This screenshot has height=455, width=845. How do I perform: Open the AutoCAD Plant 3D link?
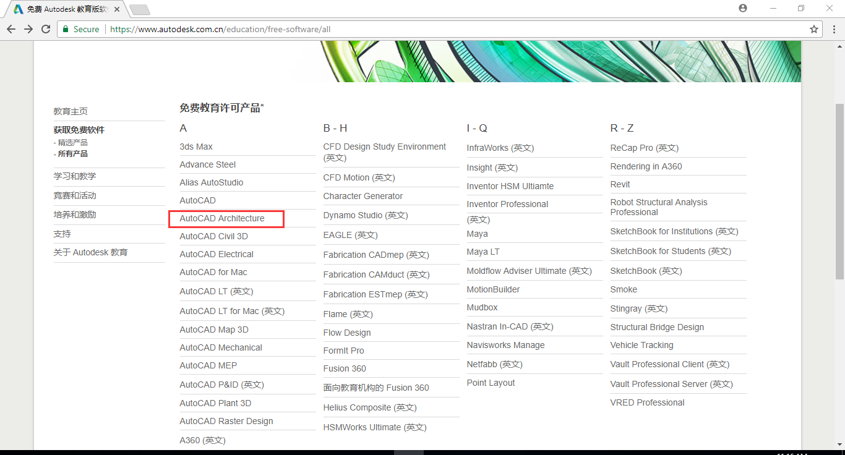[215, 403]
